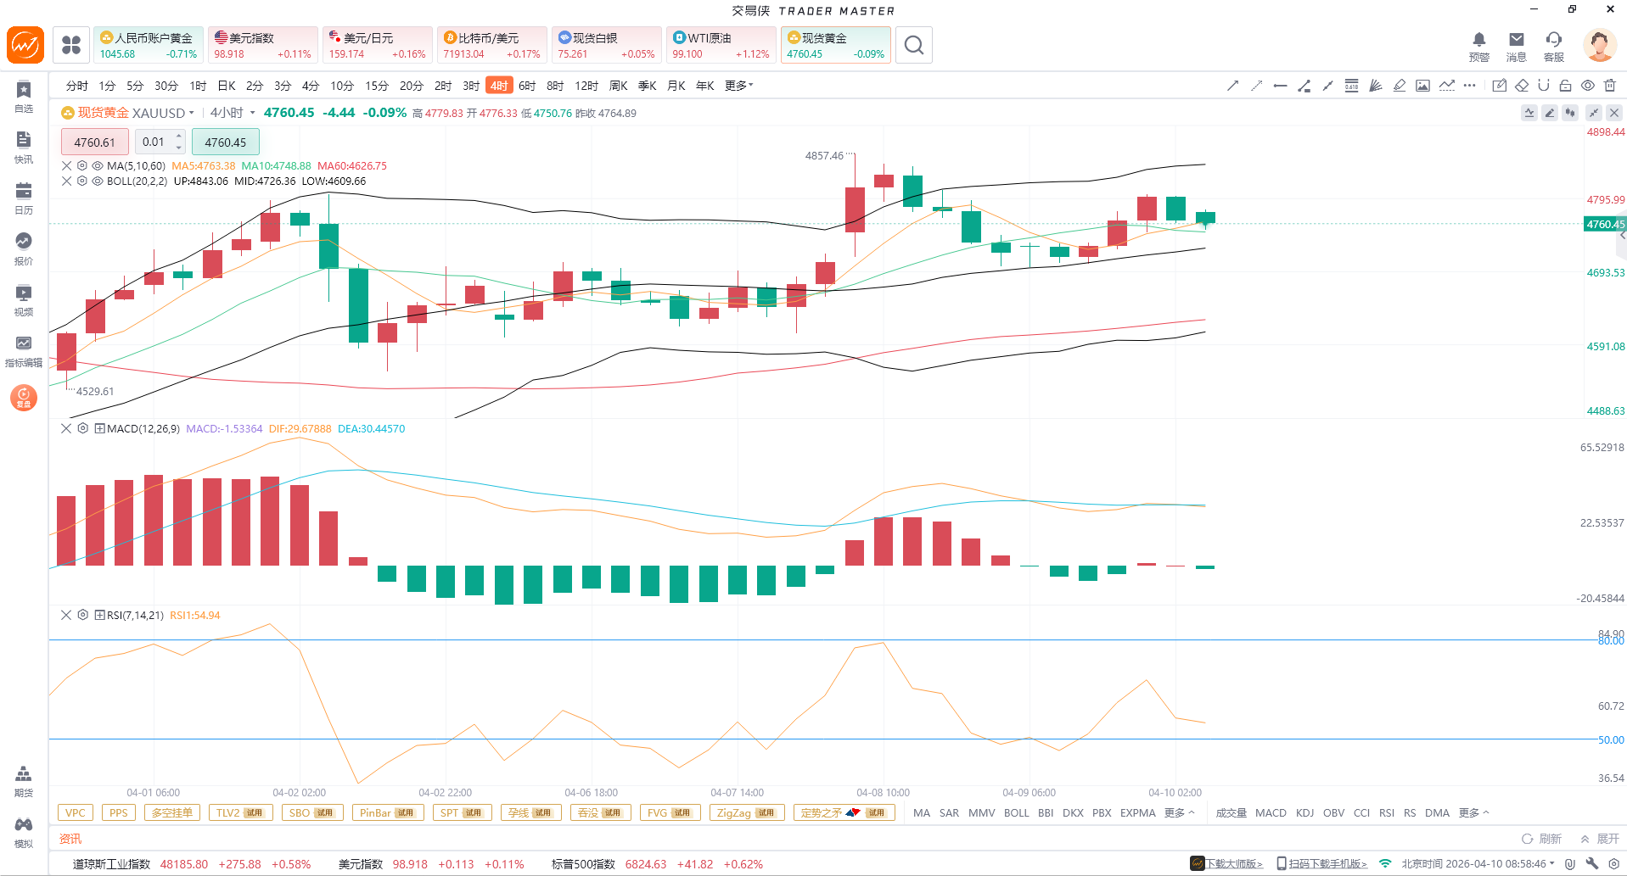Switch to the 1时 timeframe
The height and width of the screenshot is (876, 1627).
(198, 86)
